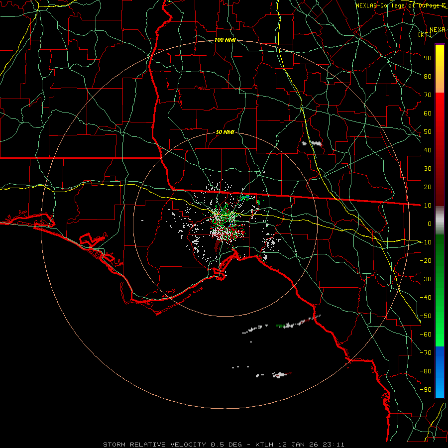Click the "100 NMI" range ring label
The image size is (448, 448).
[225, 40]
